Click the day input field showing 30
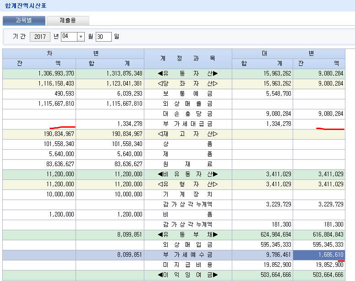Image resolution: width=355 pixels, height=281 pixels. (x=104, y=37)
